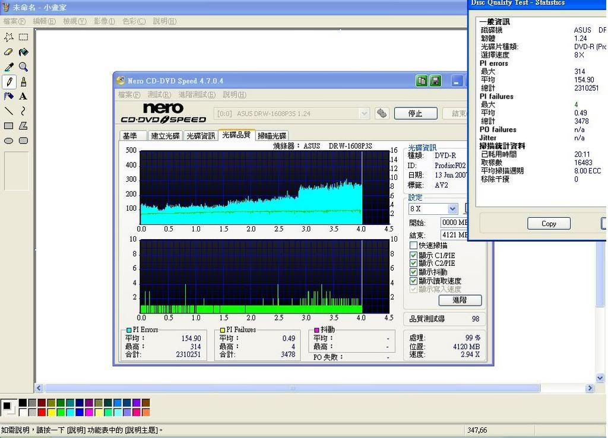Pick the Magnifier zoom tool
The image size is (608, 438).
tap(23, 67)
